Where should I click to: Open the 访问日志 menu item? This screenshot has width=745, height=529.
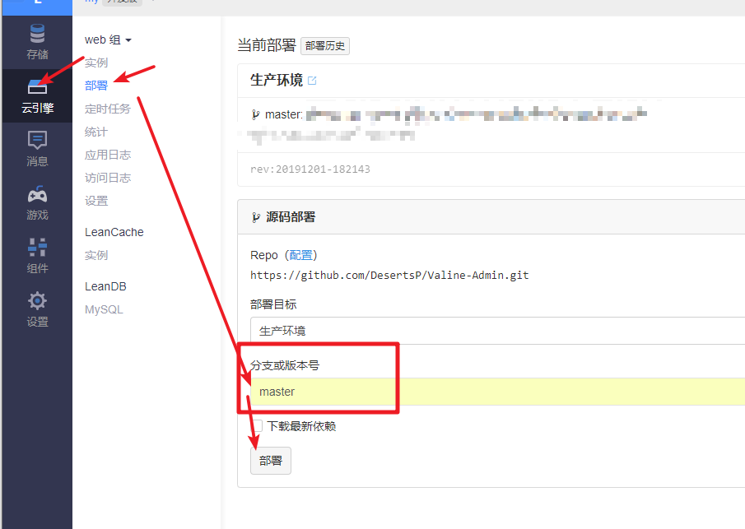pyautogui.click(x=108, y=178)
